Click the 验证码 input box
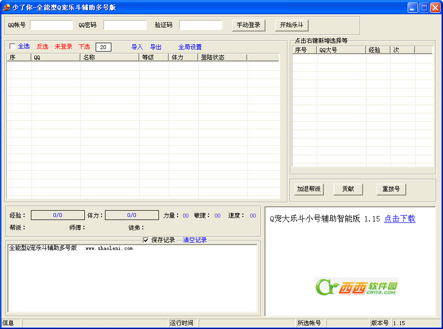Screen dimensions: 443x329 (201, 25)
